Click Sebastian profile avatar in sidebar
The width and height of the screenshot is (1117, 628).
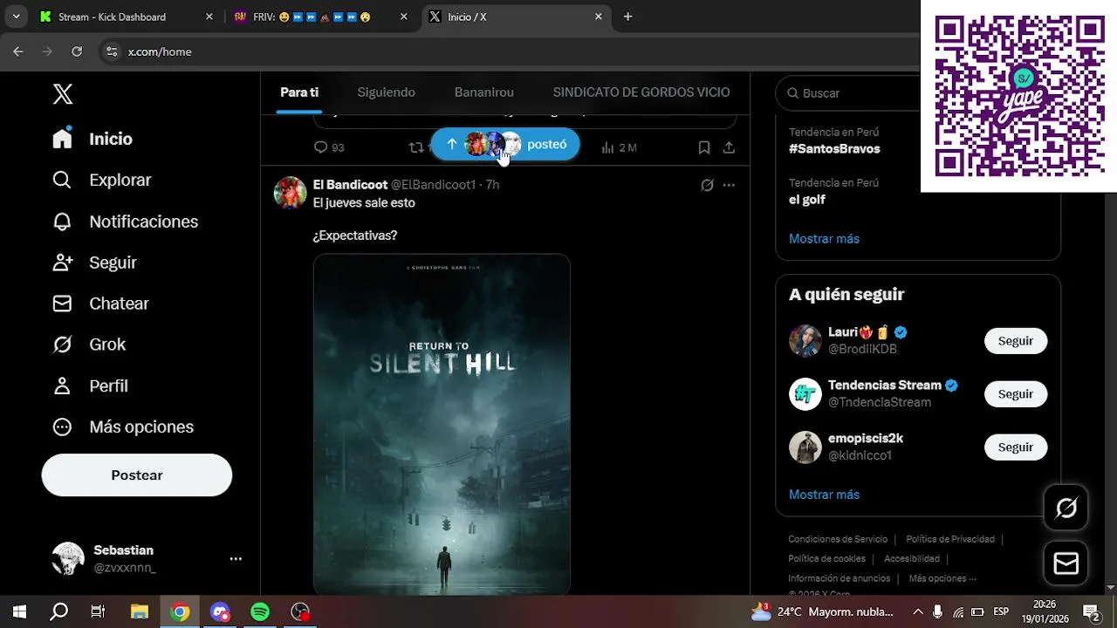click(68, 559)
